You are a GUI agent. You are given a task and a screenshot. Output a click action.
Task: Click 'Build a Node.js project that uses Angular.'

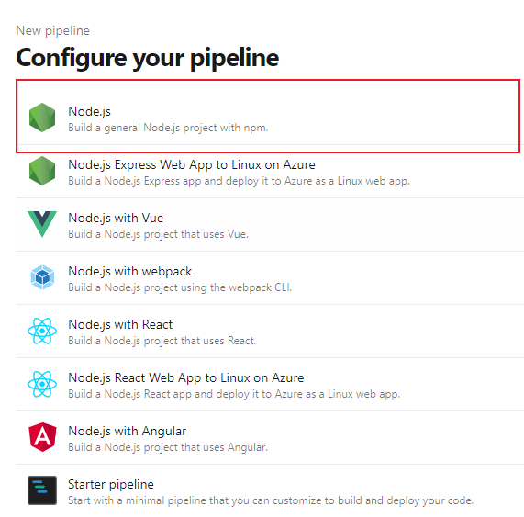click(168, 447)
